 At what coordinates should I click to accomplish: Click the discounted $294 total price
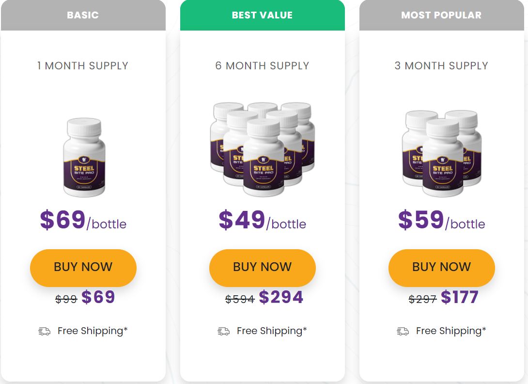[281, 297]
